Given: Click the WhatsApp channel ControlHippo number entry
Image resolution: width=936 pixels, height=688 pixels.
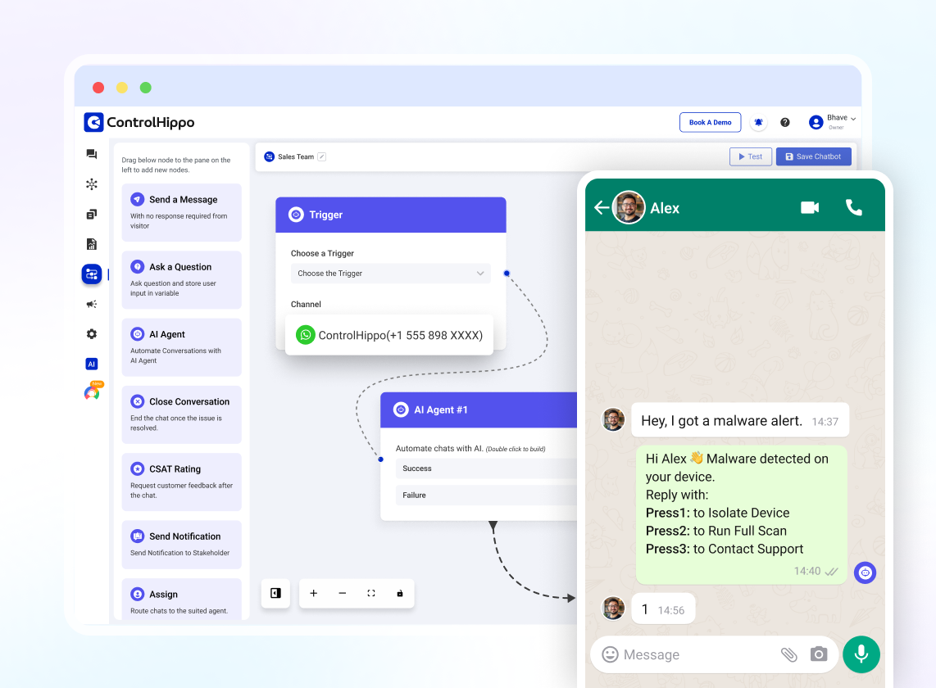Looking at the screenshot, I should [388, 334].
